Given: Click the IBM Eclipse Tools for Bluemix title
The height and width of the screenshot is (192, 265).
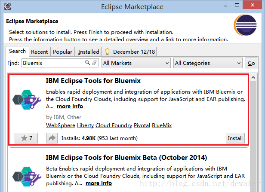Looking at the screenshot, I should (x=93, y=81).
